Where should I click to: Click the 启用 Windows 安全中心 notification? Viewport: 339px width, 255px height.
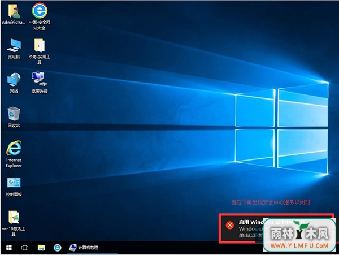click(276, 228)
